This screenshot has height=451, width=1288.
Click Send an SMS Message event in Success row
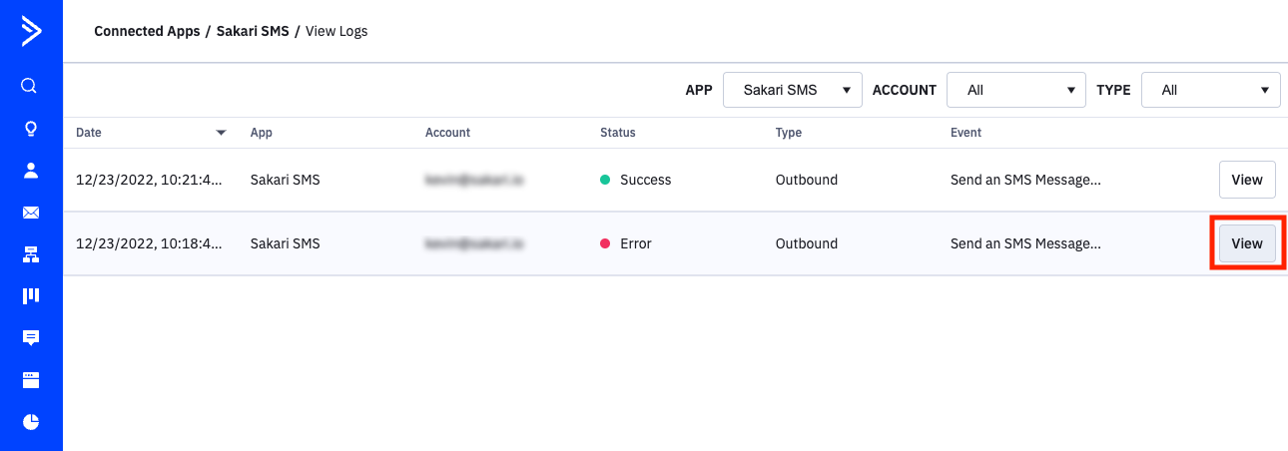(1026, 180)
